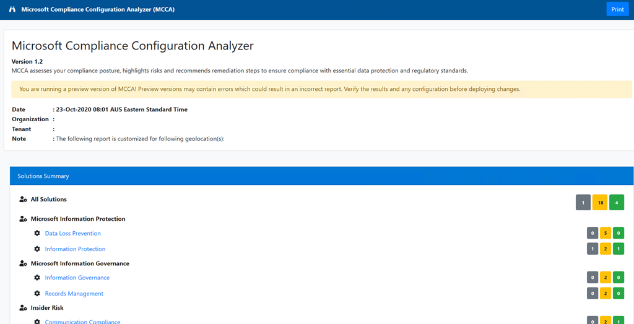
Task: Click the user icon beside Microsoft Information Governance
Action: (23, 263)
